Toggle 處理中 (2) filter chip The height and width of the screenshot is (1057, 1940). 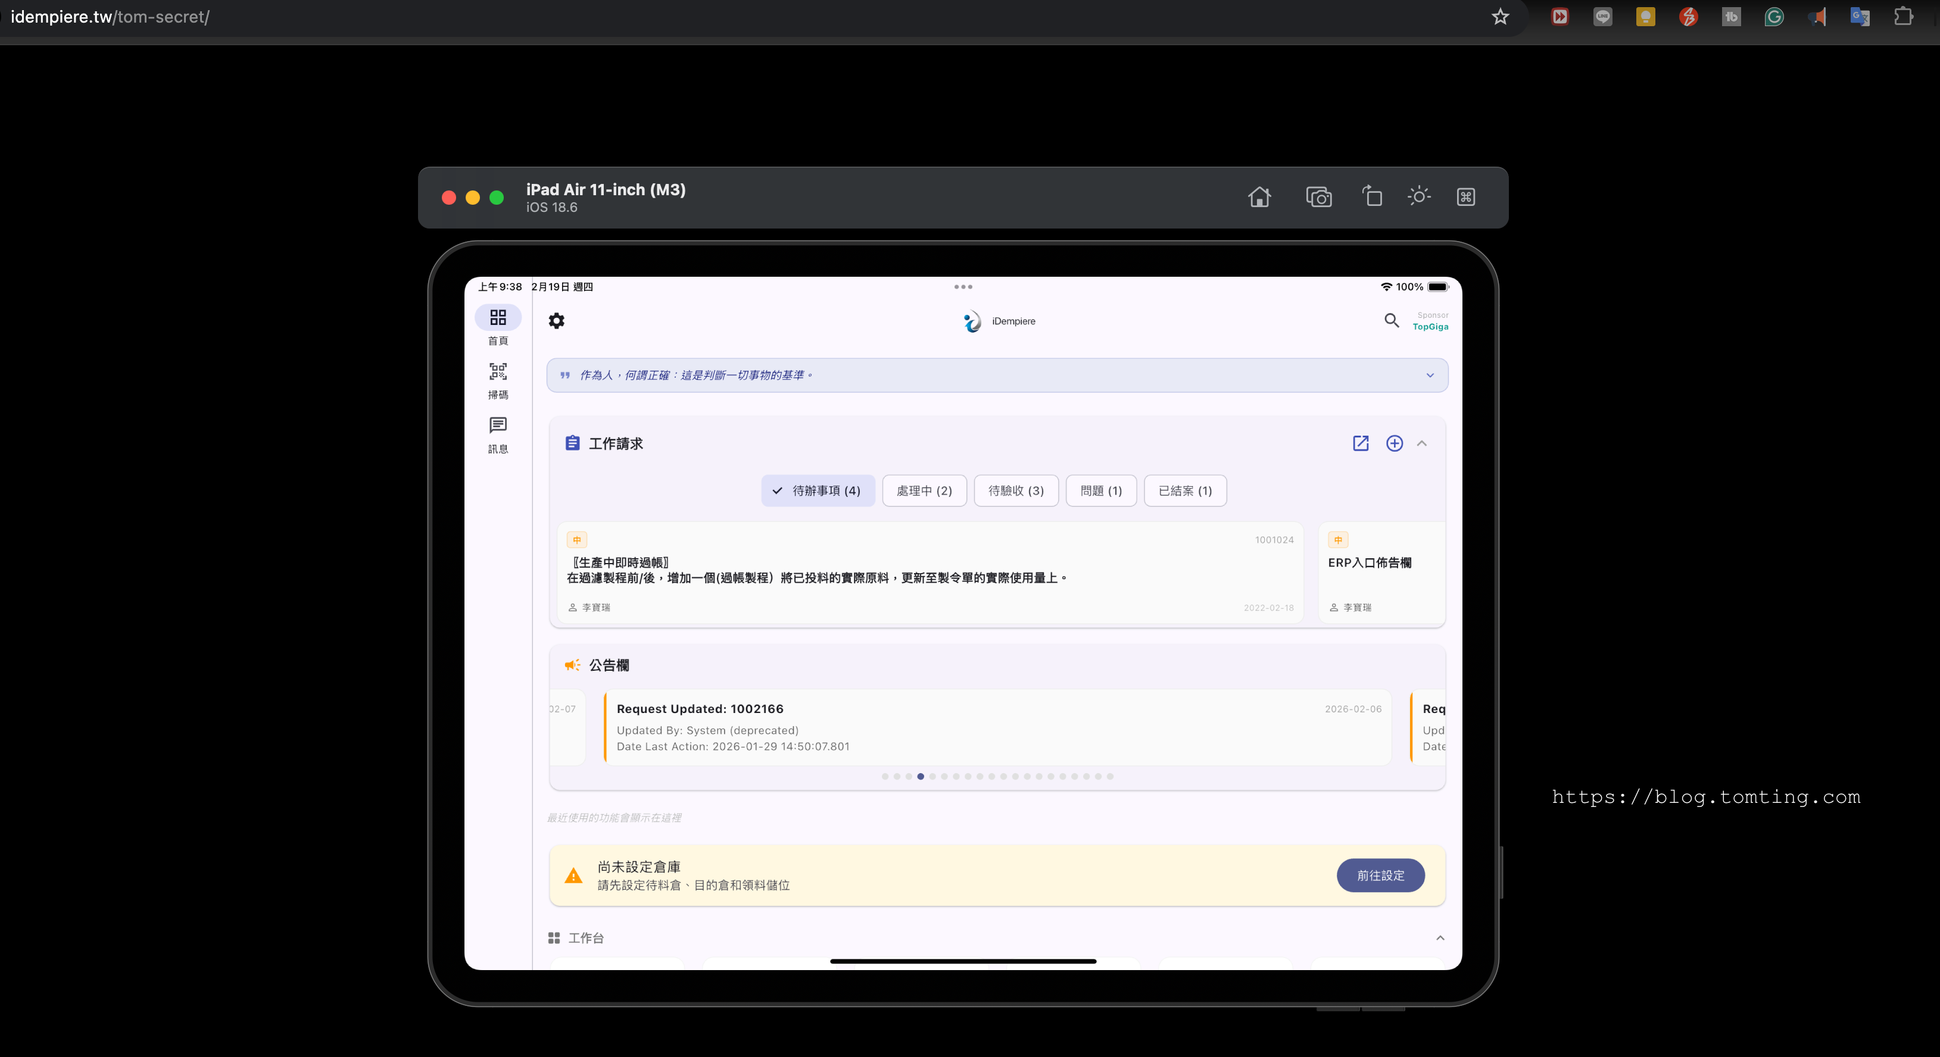coord(924,491)
